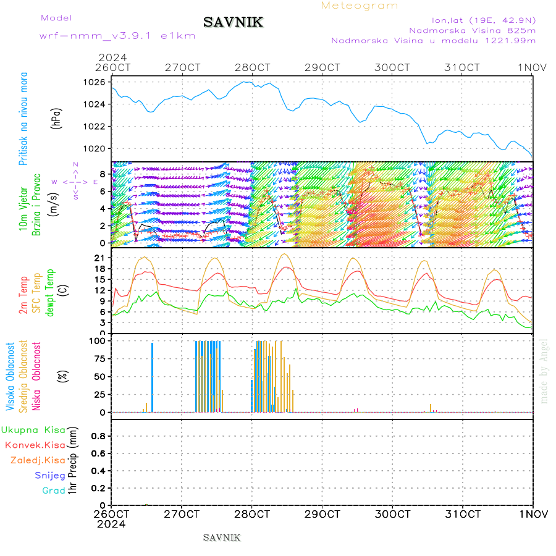Select the 1hr Precip (mm) axis label
Screen dimensions: 556x556
(x=72, y=461)
